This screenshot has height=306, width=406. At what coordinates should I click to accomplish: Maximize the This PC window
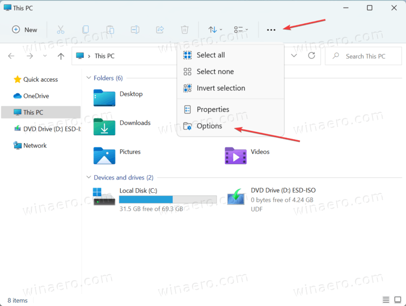370,8
